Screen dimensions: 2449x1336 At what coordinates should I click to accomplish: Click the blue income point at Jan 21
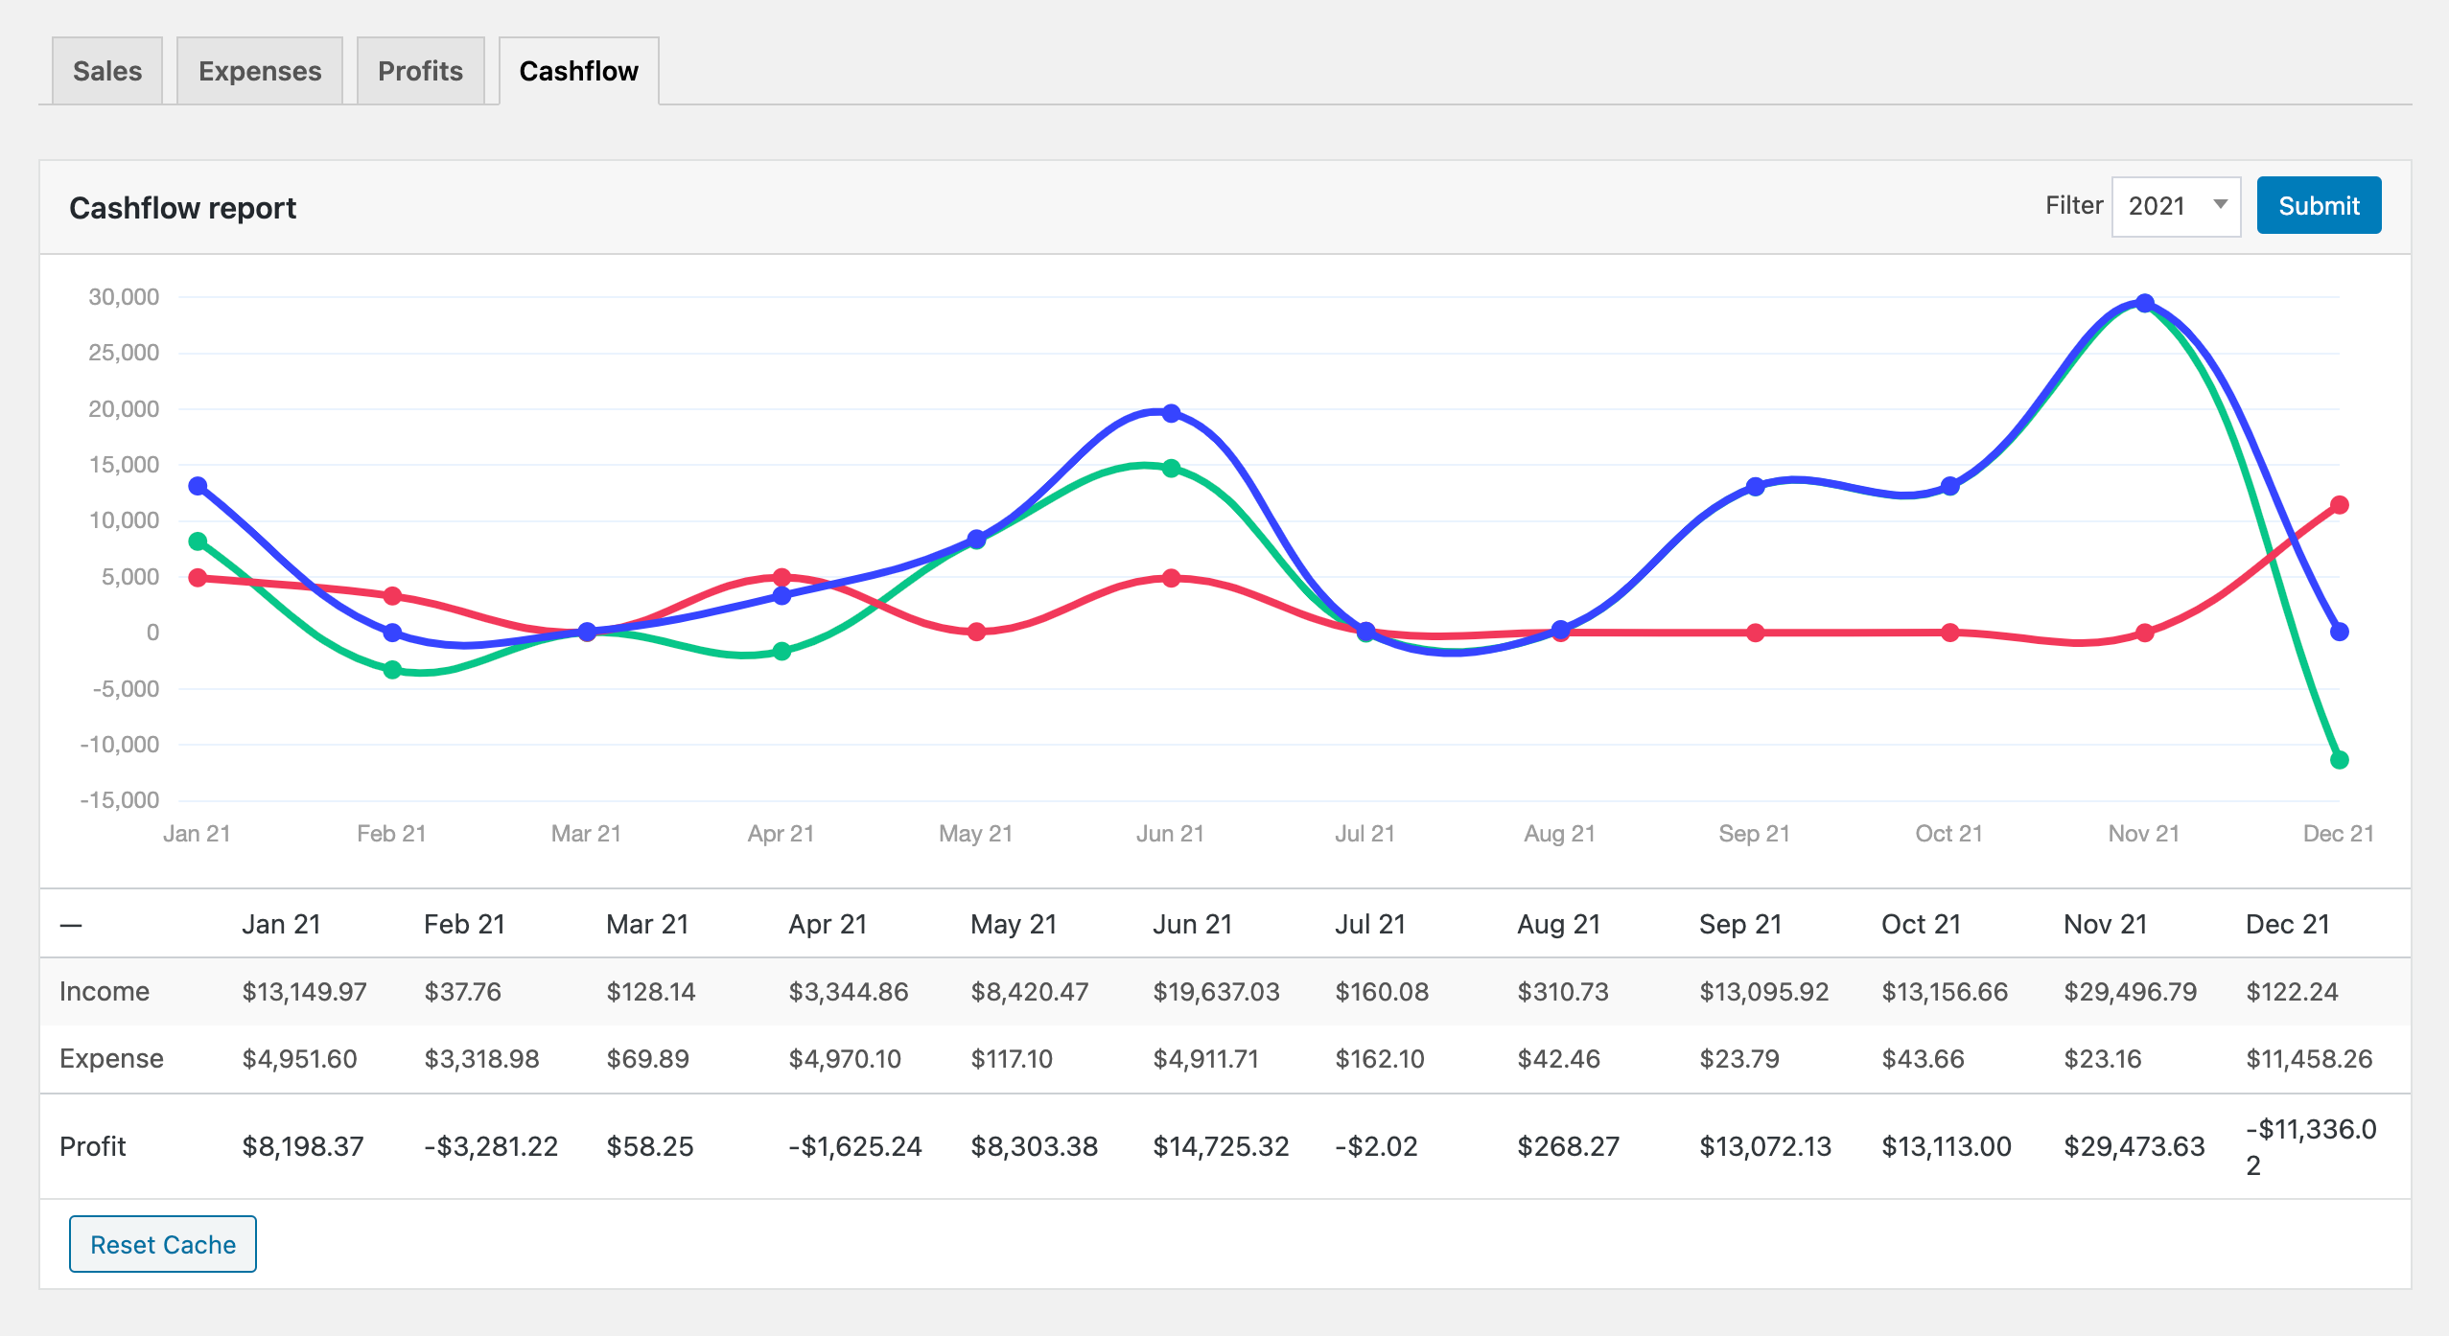[198, 486]
